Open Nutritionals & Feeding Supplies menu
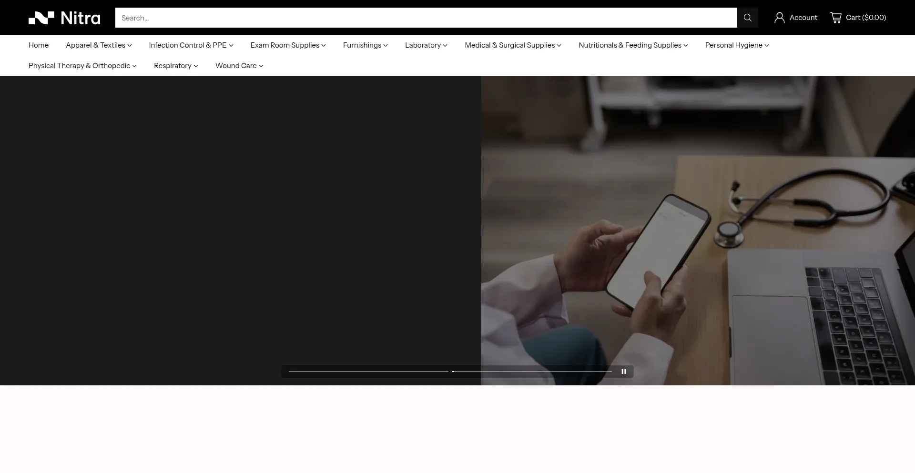 tap(633, 45)
